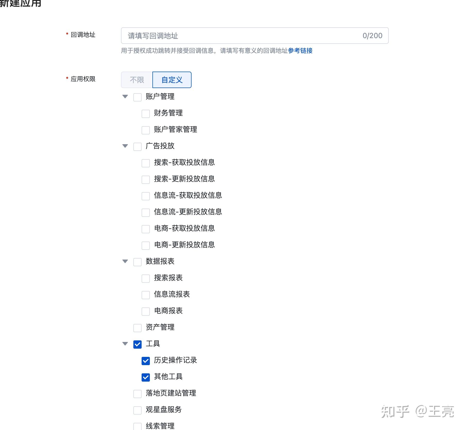This screenshot has width=466, height=430.
Task: Click the 历史操作记录 label text
Action: [x=176, y=360]
